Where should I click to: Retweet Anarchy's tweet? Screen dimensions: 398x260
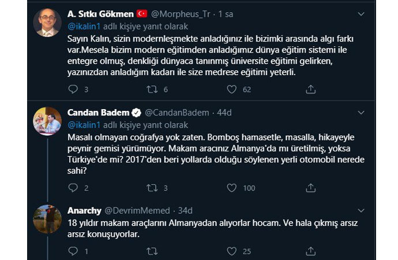point(151,251)
